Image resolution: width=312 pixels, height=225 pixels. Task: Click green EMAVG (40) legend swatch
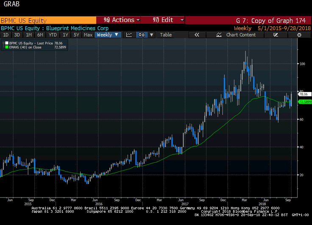(6, 47)
